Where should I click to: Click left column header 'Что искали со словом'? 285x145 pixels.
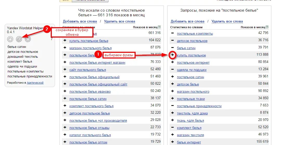pos(111,13)
